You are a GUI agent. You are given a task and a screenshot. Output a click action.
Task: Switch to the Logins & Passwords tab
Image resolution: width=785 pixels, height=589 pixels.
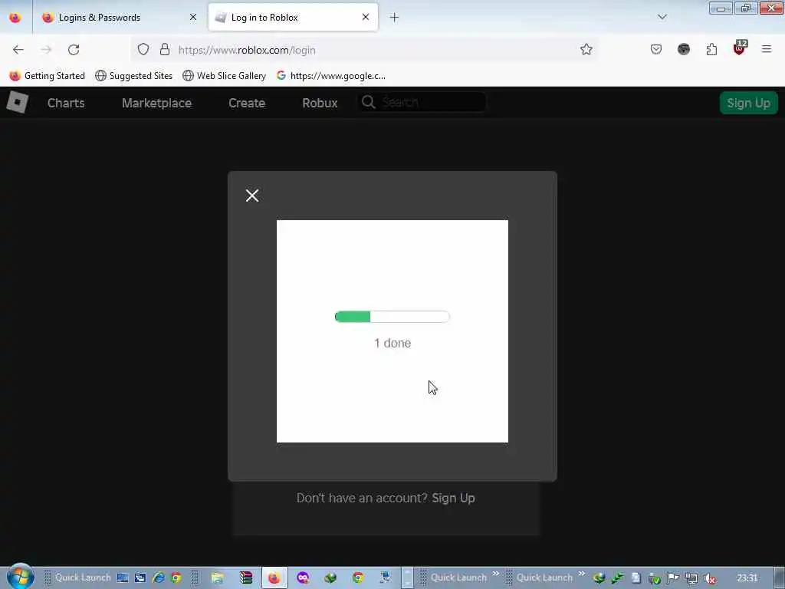[118, 18]
